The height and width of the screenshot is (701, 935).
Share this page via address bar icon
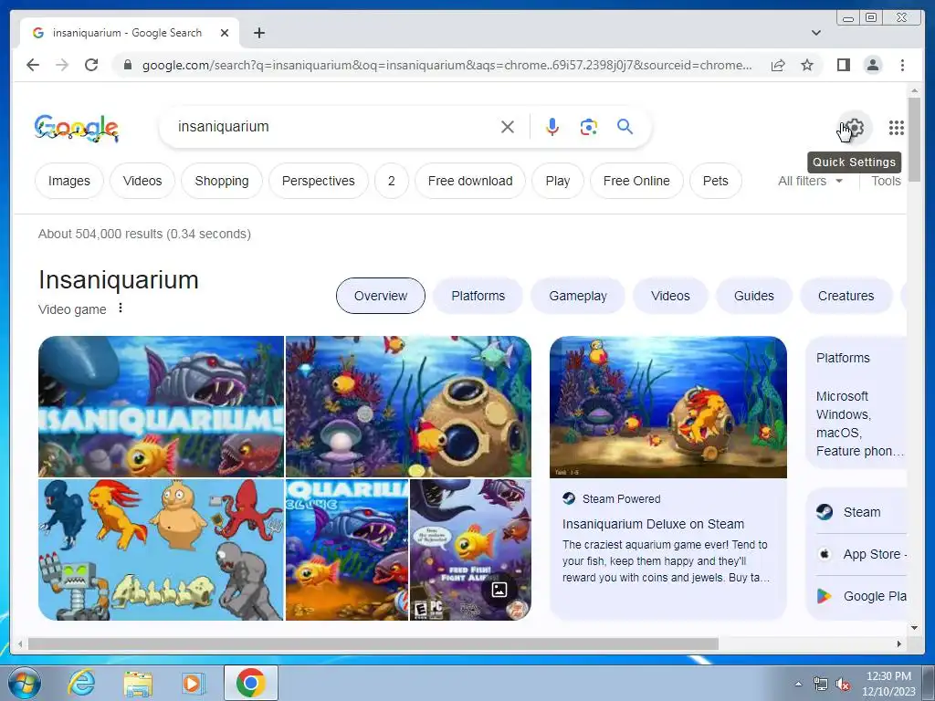pyautogui.click(x=778, y=65)
